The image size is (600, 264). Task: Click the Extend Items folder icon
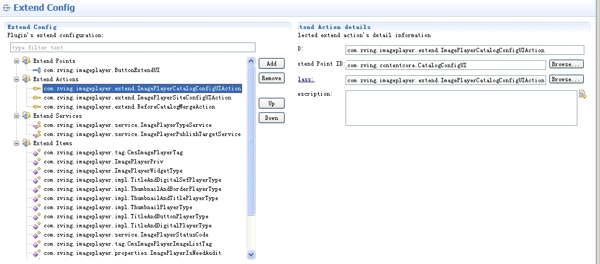(26, 143)
